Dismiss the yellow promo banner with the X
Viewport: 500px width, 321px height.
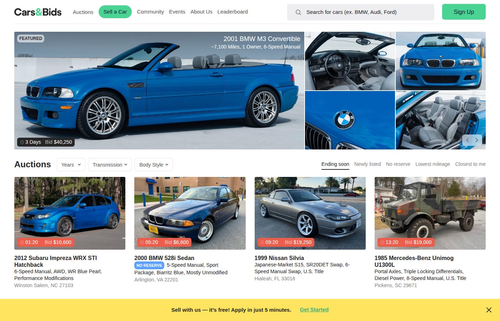tap(489, 310)
